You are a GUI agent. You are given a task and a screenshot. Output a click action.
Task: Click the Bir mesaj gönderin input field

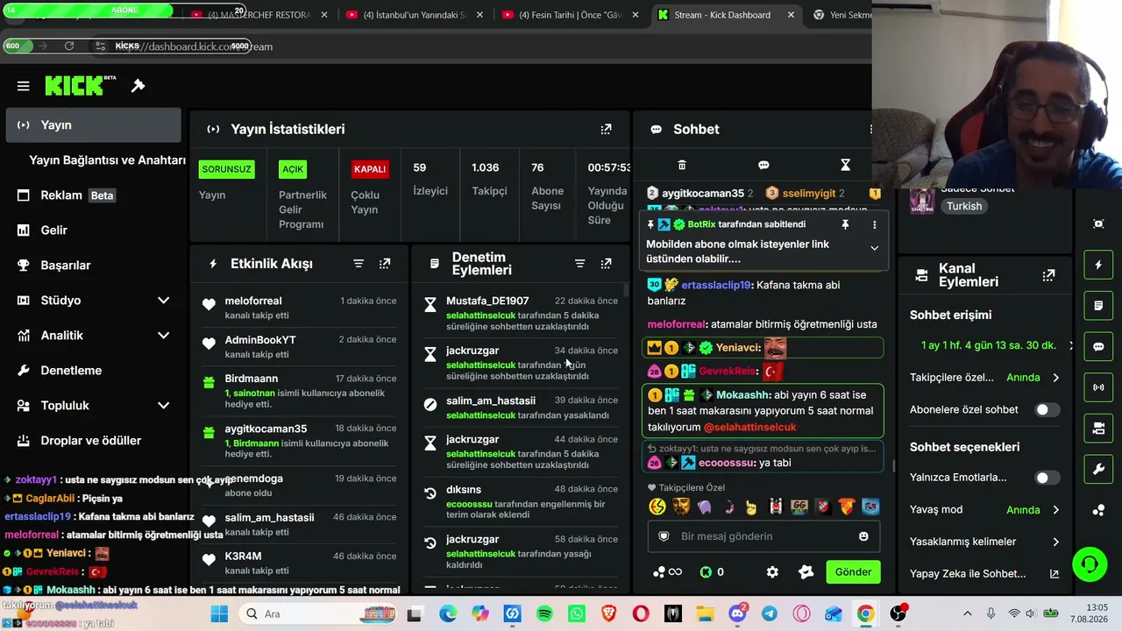click(x=762, y=536)
